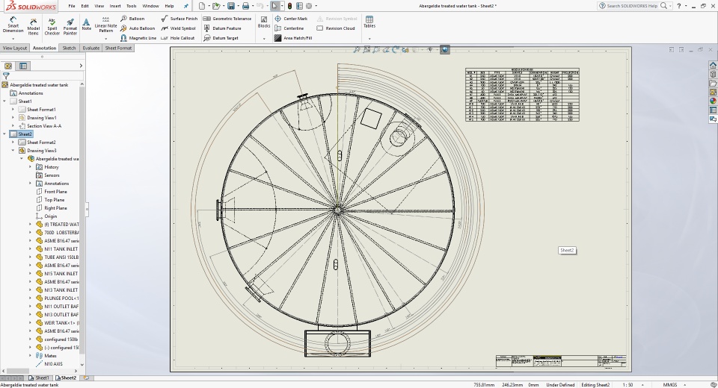Toggle the view settings globe icon in the view toolbar
The width and height of the screenshot is (718, 388).
pyautogui.click(x=444, y=49)
